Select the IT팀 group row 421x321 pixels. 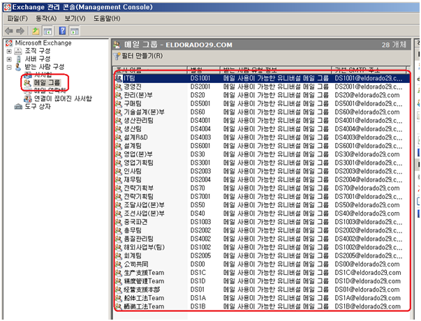click(262, 78)
